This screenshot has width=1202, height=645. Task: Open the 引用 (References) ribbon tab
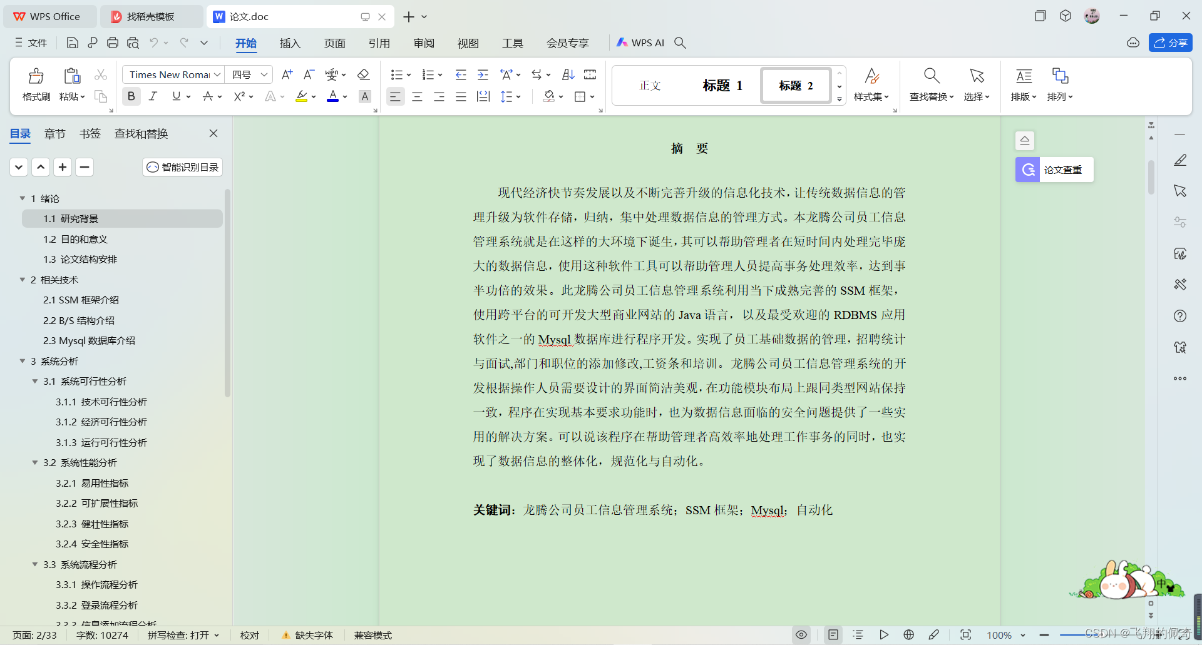tap(379, 43)
